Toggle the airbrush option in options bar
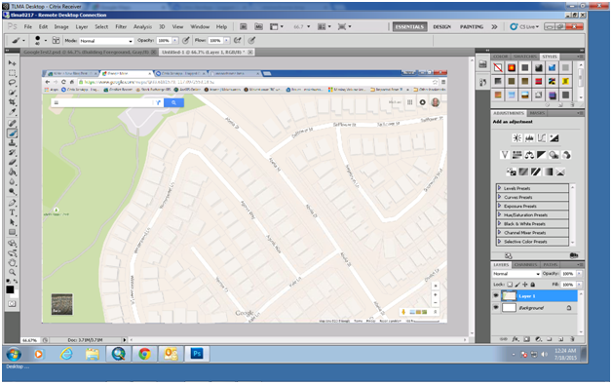 [x=238, y=40]
